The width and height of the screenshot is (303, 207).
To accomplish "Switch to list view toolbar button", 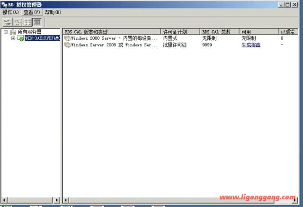I will pos(27,22).
